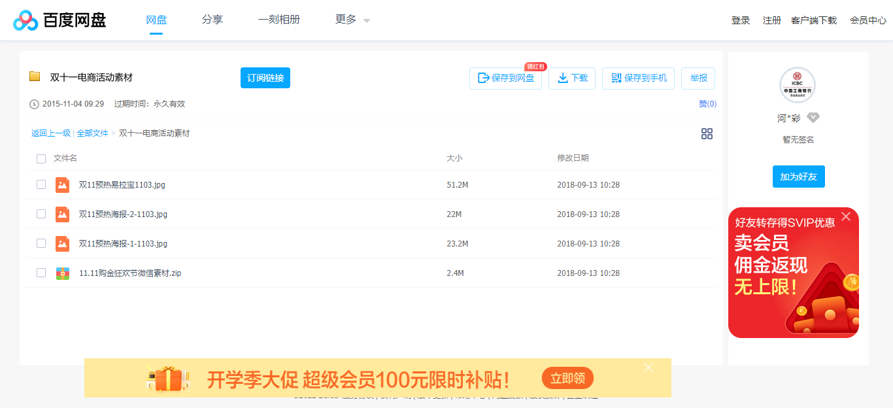Click the zip archive icon of 11.11购金狂欢节微信素材.zip
The image size is (893, 408).
click(62, 273)
